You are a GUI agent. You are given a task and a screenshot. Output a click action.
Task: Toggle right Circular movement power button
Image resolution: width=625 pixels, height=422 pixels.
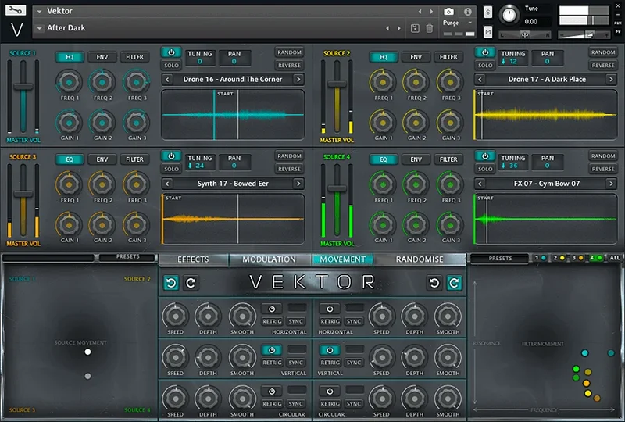tap(330, 392)
